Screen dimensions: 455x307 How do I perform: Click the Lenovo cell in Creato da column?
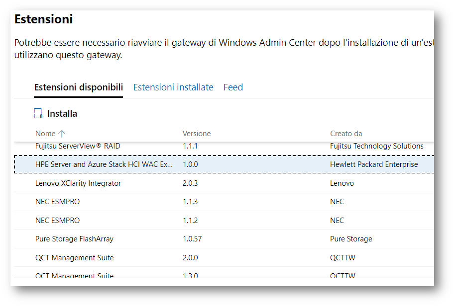pos(342,183)
